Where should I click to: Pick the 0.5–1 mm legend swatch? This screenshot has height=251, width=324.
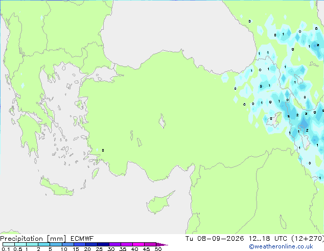click(x=20, y=244)
